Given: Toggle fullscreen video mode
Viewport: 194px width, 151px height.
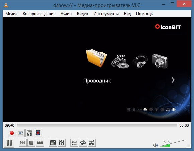Looking at the screenshot, I should tap(53, 143).
